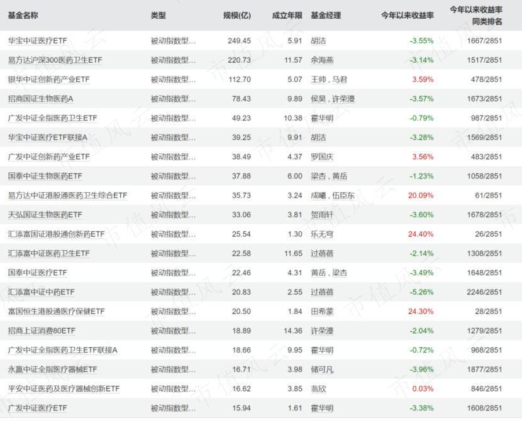Click manager 许荣漫 in 招商上证消费80ETF row

pyautogui.click(x=322, y=331)
